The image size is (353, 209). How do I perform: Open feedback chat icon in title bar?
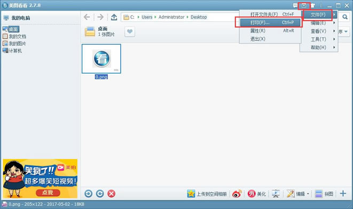[x=295, y=6]
